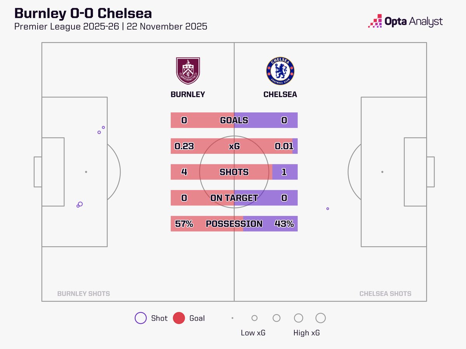Image resolution: width=466 pixels, height=349 pixels.
Task: Click the purple Shot legend circle
Action: coord(141,318)
